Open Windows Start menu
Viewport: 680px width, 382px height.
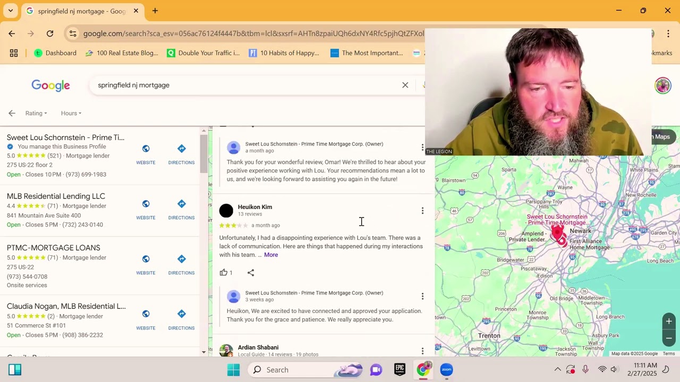click(x=233, y=370)
